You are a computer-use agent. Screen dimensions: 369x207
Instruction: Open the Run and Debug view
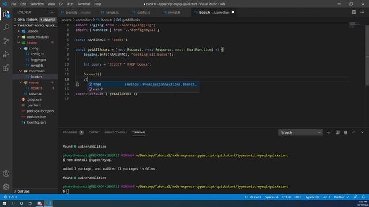coord(6,55)
